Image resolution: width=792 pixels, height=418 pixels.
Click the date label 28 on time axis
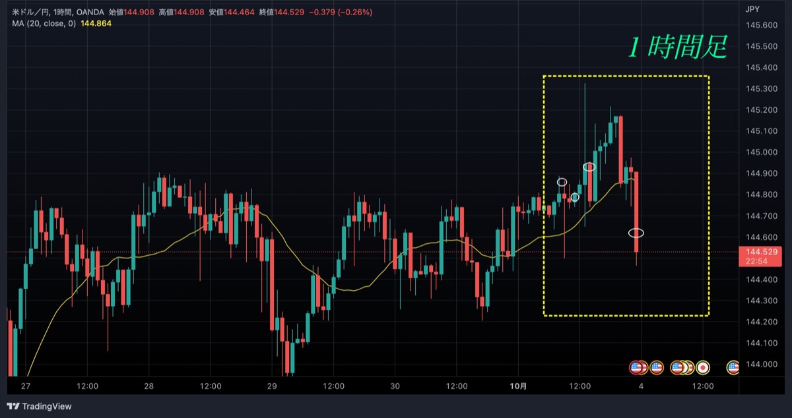[148, 386]
